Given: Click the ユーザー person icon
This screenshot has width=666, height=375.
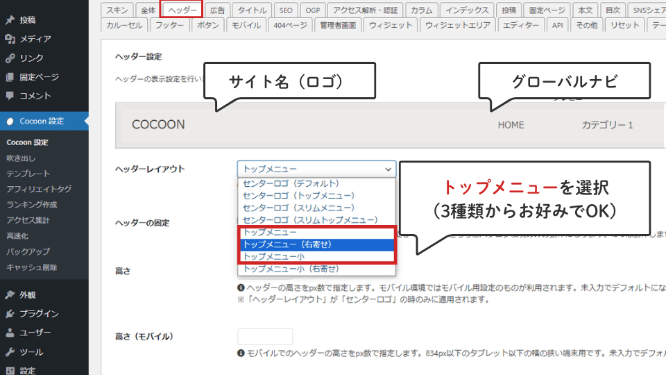Looking at the screenshot, I should pyautogui.click(x=10, y=333).
